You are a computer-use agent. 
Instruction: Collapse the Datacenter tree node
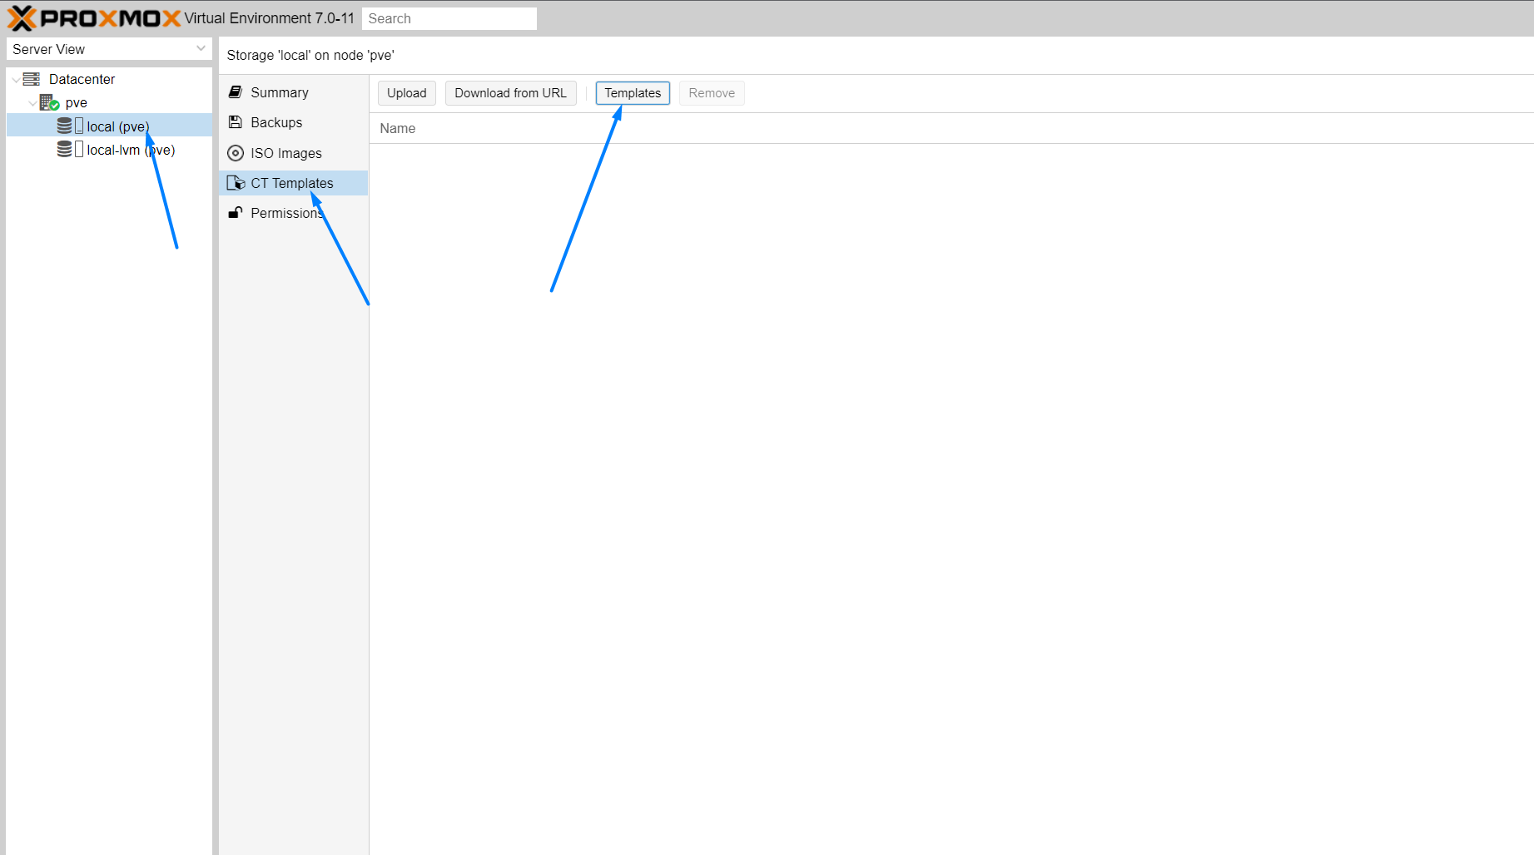pyautogui.click(x=16, y=80)
